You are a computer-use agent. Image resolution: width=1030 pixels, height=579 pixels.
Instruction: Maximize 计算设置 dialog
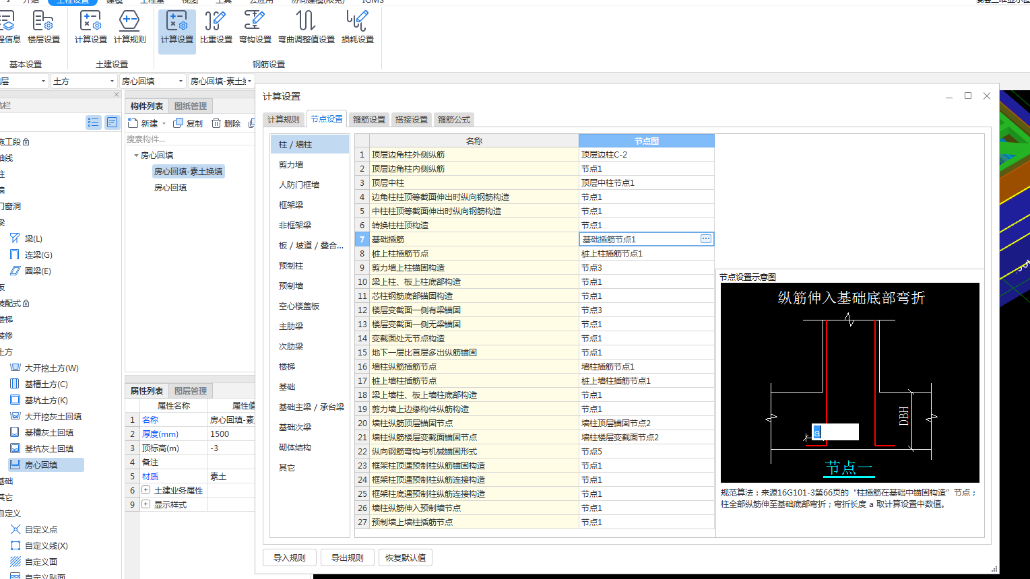(968, 96)
